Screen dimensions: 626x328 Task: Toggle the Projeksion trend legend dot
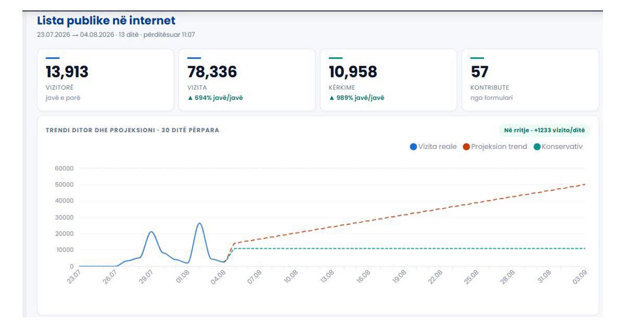(466, 147)
